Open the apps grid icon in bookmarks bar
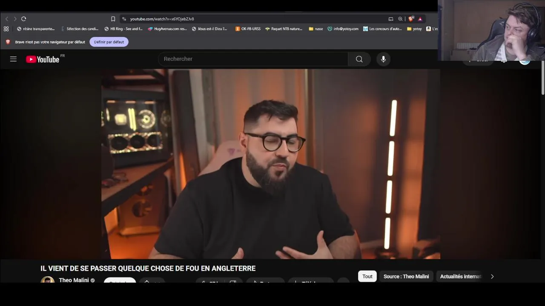The height and width of the screenshot is (306, 545). [x=6, y=29]
